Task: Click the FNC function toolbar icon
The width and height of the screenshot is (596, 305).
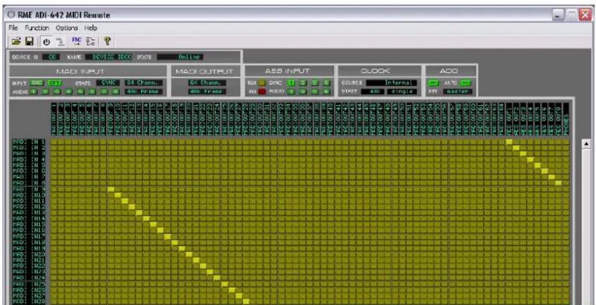Action: pyautogui.click(x=77, y=41)
